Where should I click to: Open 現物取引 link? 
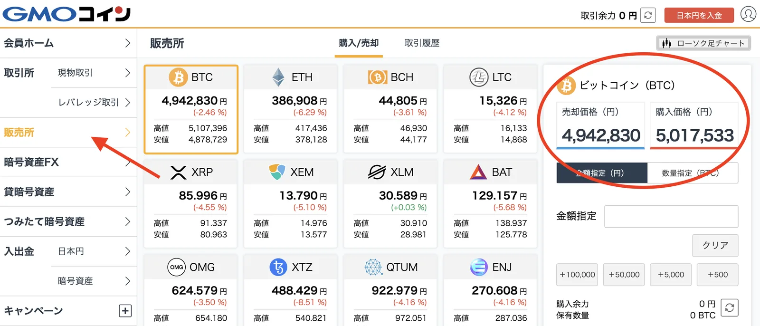[x=75, y=73]
